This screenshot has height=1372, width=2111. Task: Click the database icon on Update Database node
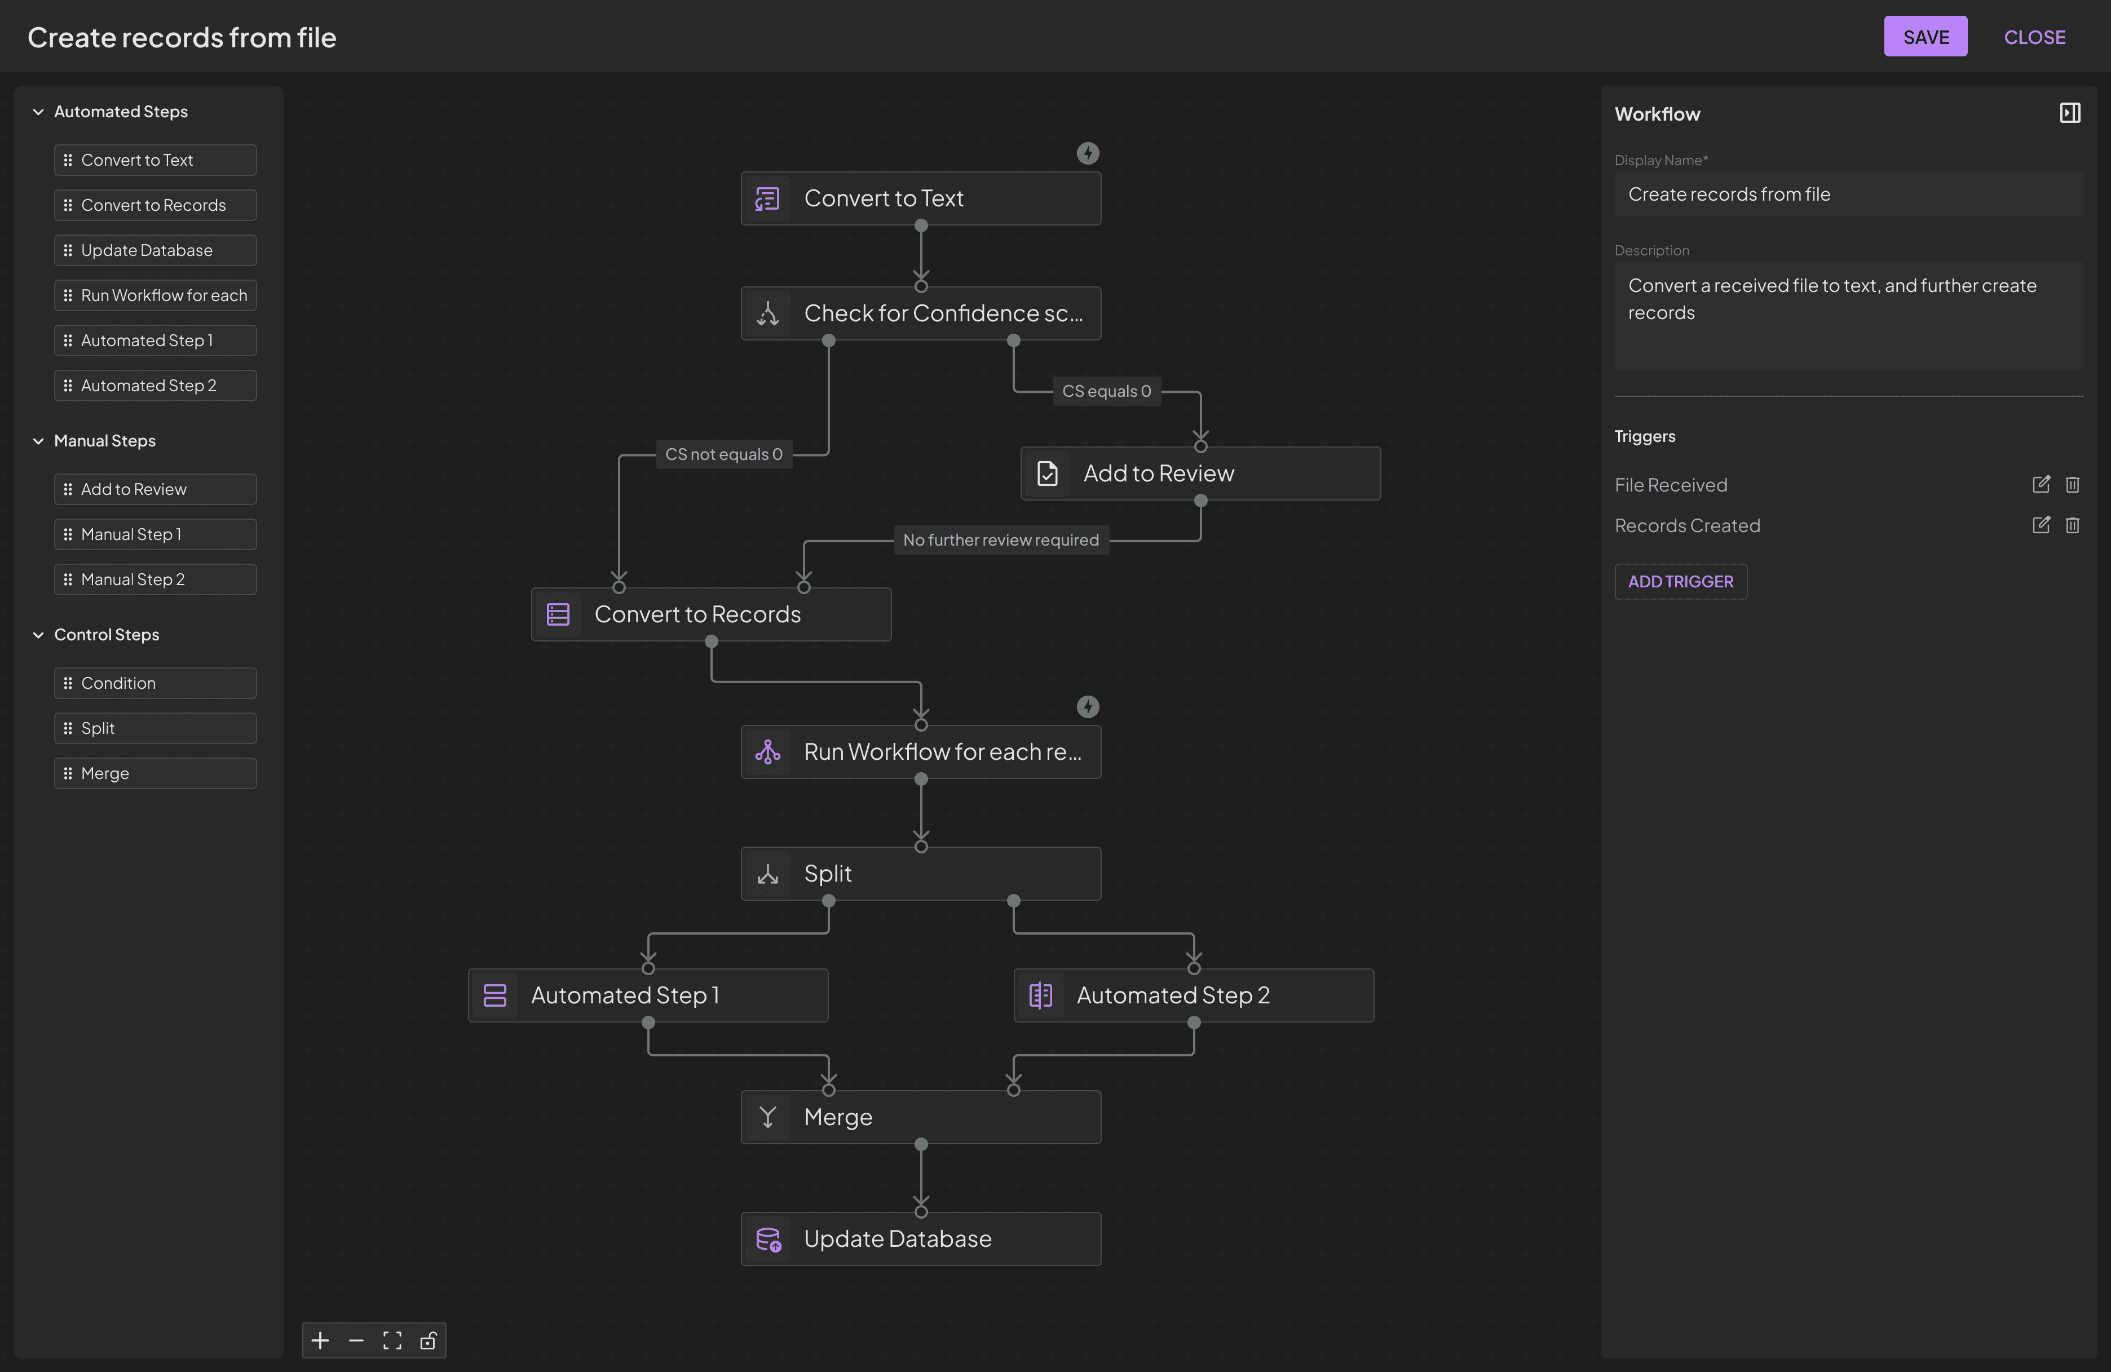(768, 1239)
